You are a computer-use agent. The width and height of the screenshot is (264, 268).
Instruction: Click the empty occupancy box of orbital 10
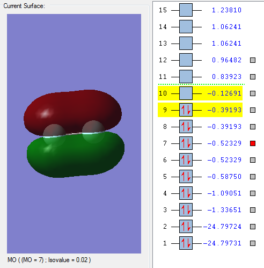[x=186, y=93]
